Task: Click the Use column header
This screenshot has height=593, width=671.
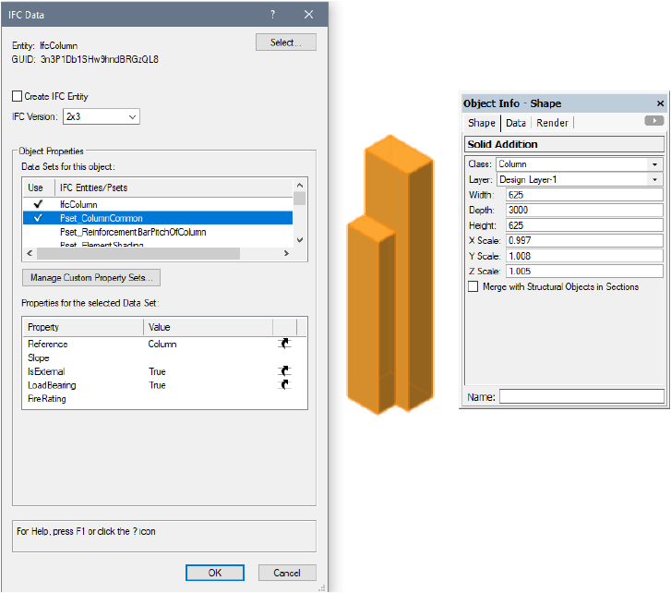Action: [39, 188]
